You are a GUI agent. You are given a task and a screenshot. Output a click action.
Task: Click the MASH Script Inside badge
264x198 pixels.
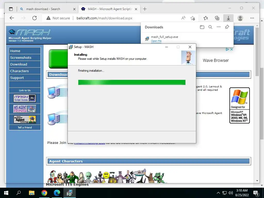tap(25, 98)
